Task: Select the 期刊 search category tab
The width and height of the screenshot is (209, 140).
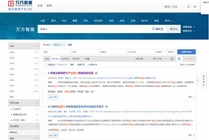Action: click(53, 21)
